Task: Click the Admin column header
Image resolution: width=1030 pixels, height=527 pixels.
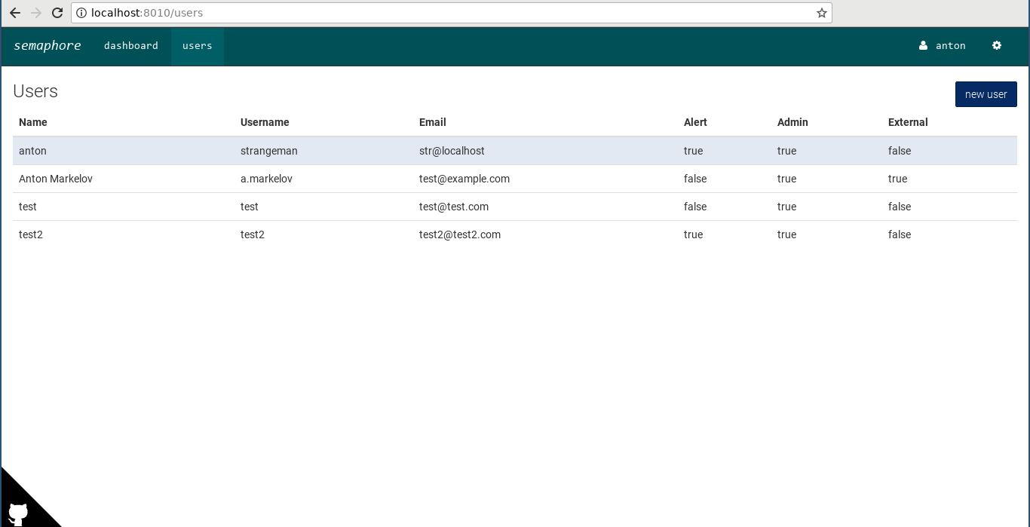Action: click(x=793, y=122)
